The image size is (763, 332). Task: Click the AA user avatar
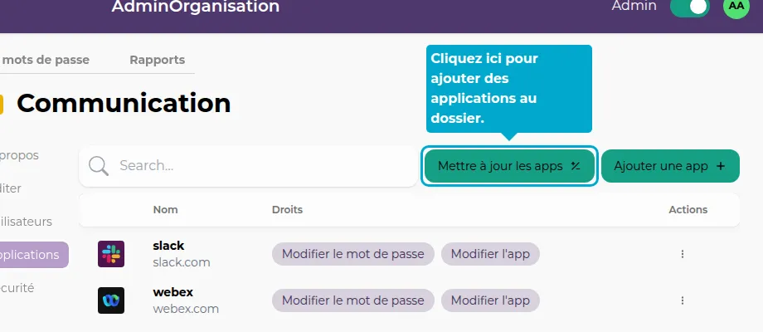pyautogui.click(x=736, y=6)
